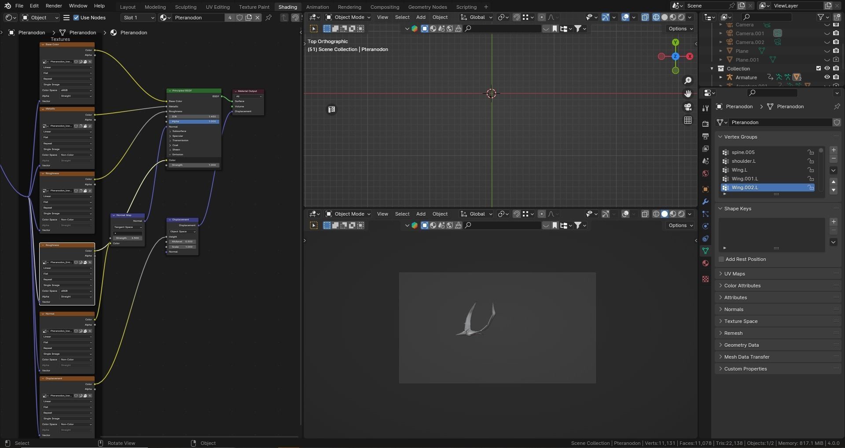845x448 pixels.
Task: Toggle the Use Nodes checkbox
Action: point(76,18)
